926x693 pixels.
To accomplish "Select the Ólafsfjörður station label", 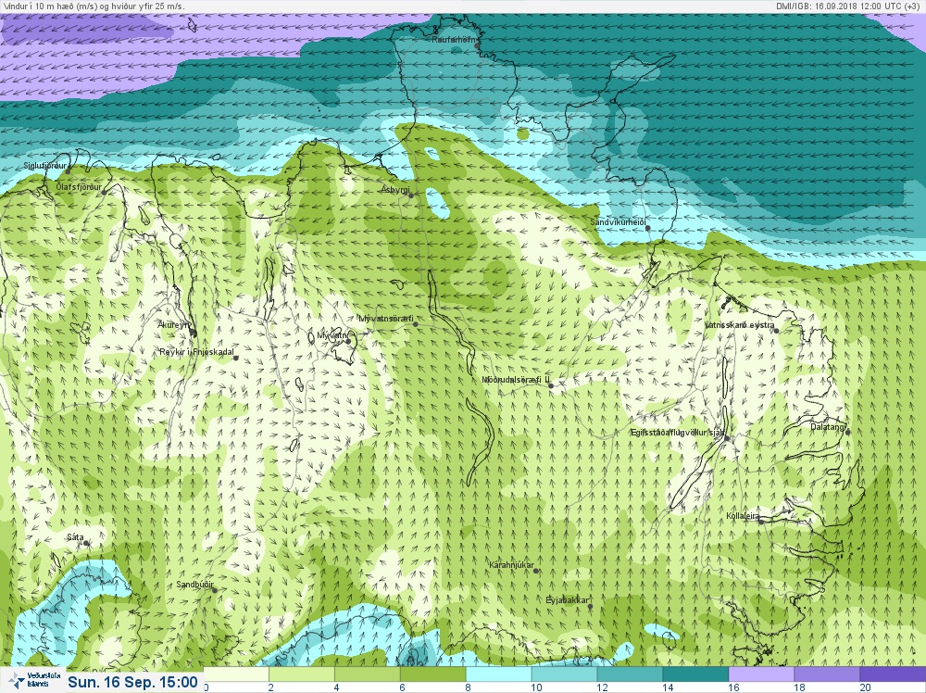I will [79, 187].
